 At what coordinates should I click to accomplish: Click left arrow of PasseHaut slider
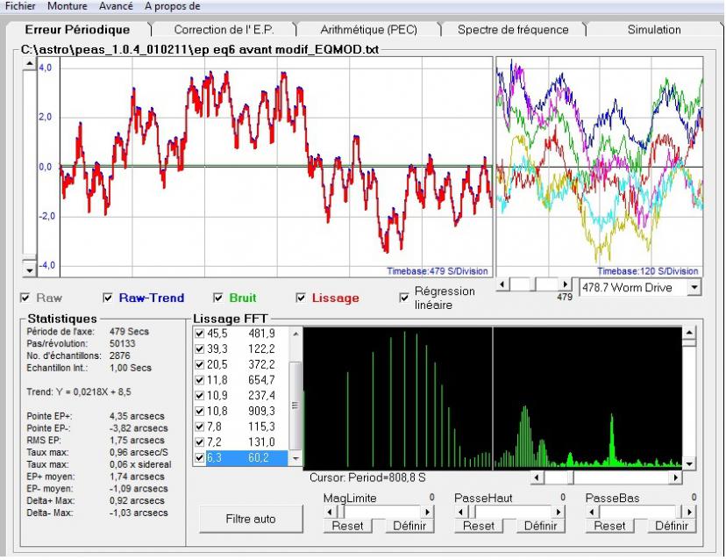point(460,512)
